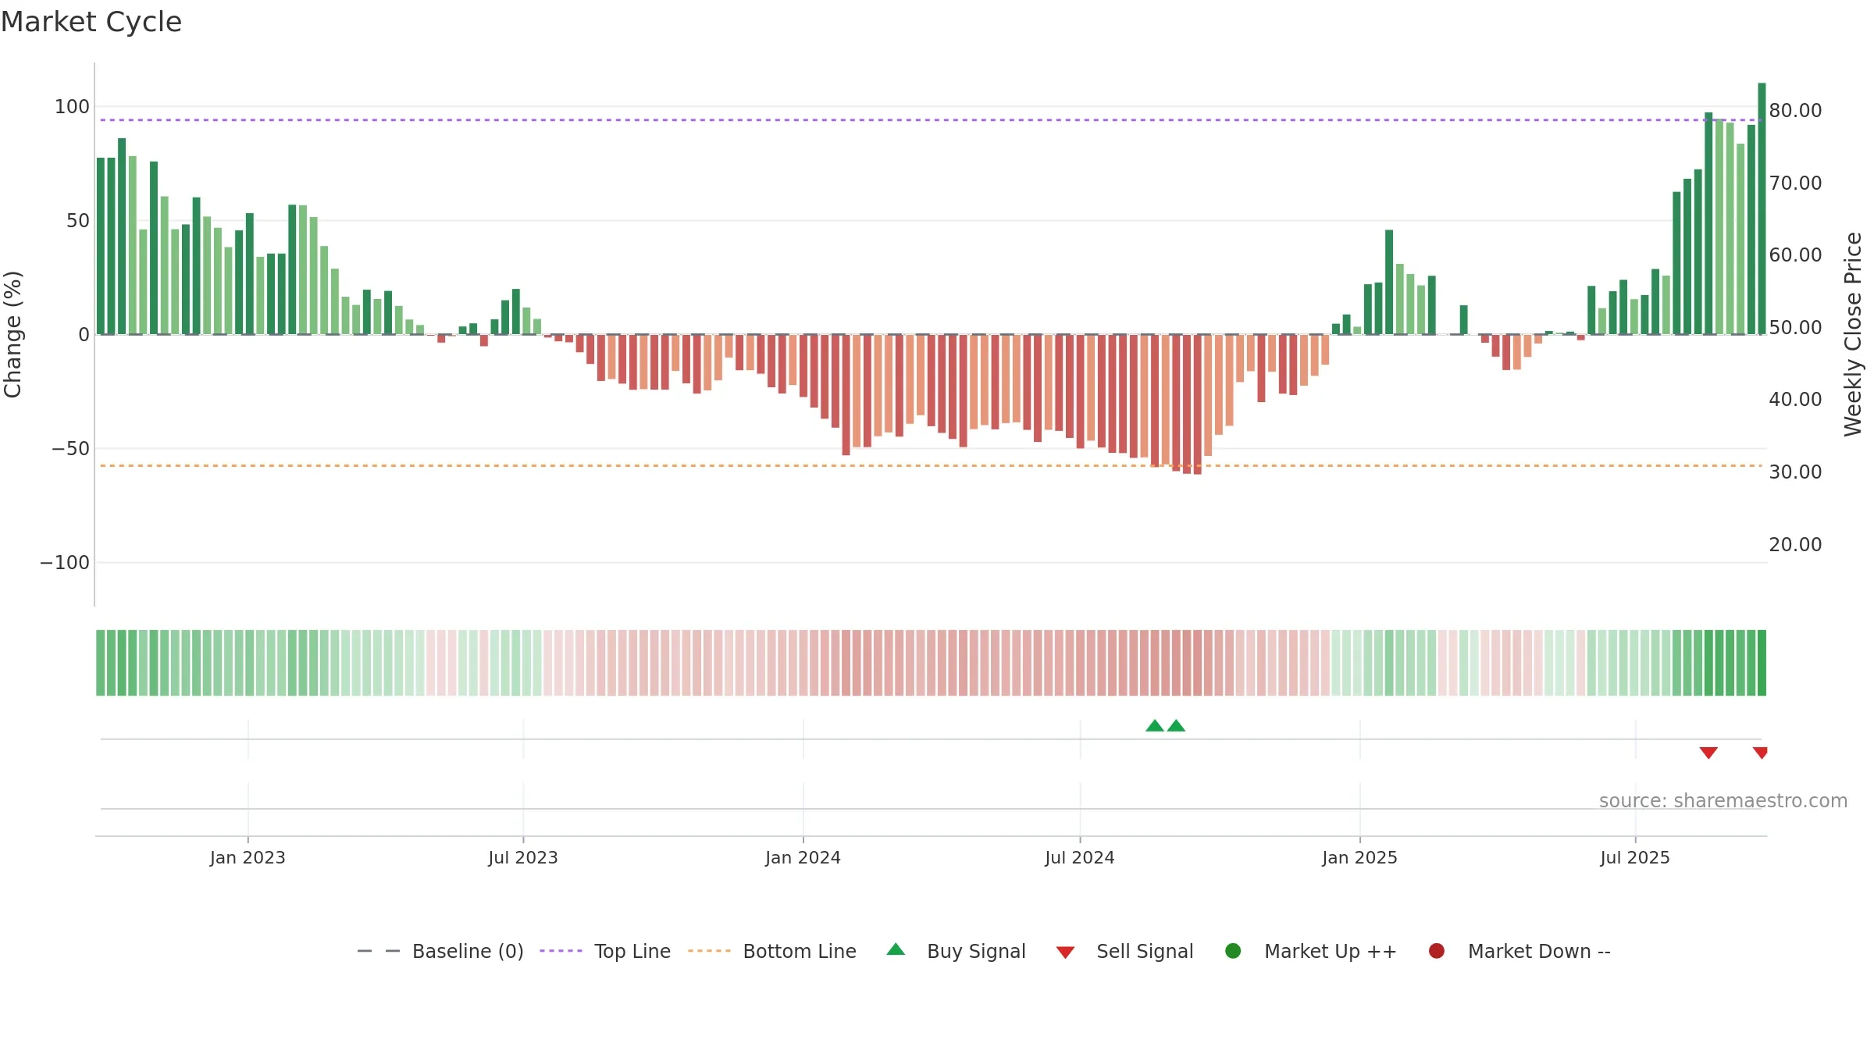This screenshot has height=1054, width=1874.
Task: Click the orange dotted bottom line on chart
Action: click(x=929, y=466)
